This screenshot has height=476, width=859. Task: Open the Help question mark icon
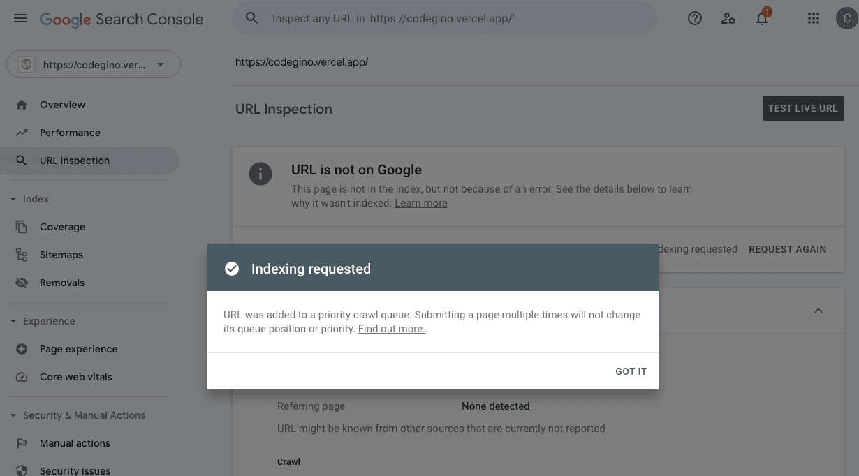(x=694, y=18)
